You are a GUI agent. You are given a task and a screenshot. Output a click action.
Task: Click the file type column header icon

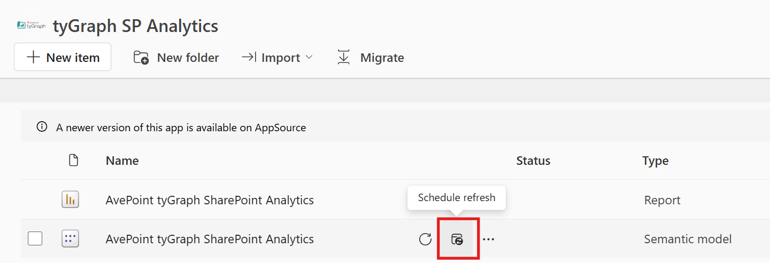pos(74,160)
